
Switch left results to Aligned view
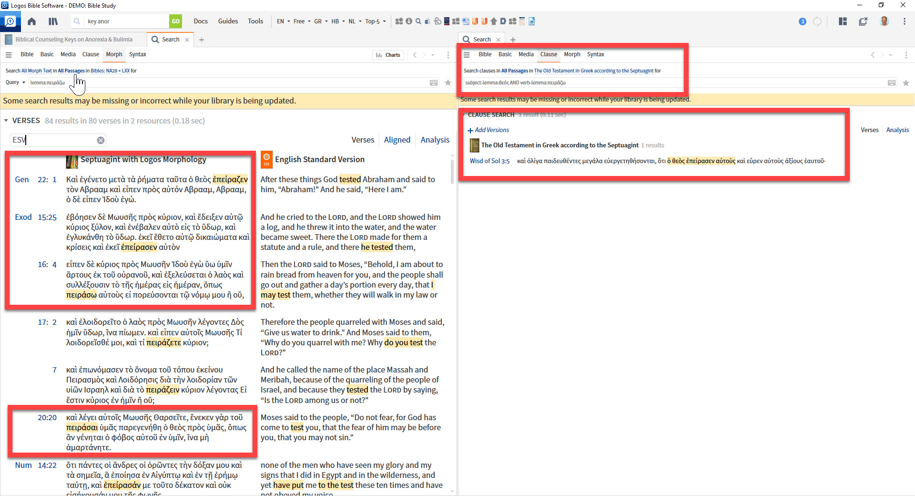[397, 140]
